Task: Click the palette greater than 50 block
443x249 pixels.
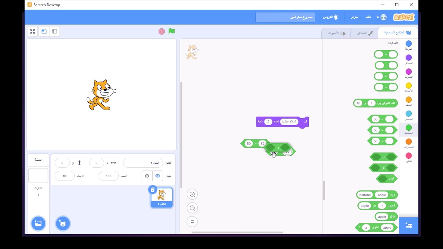Action: pos(382,119)
